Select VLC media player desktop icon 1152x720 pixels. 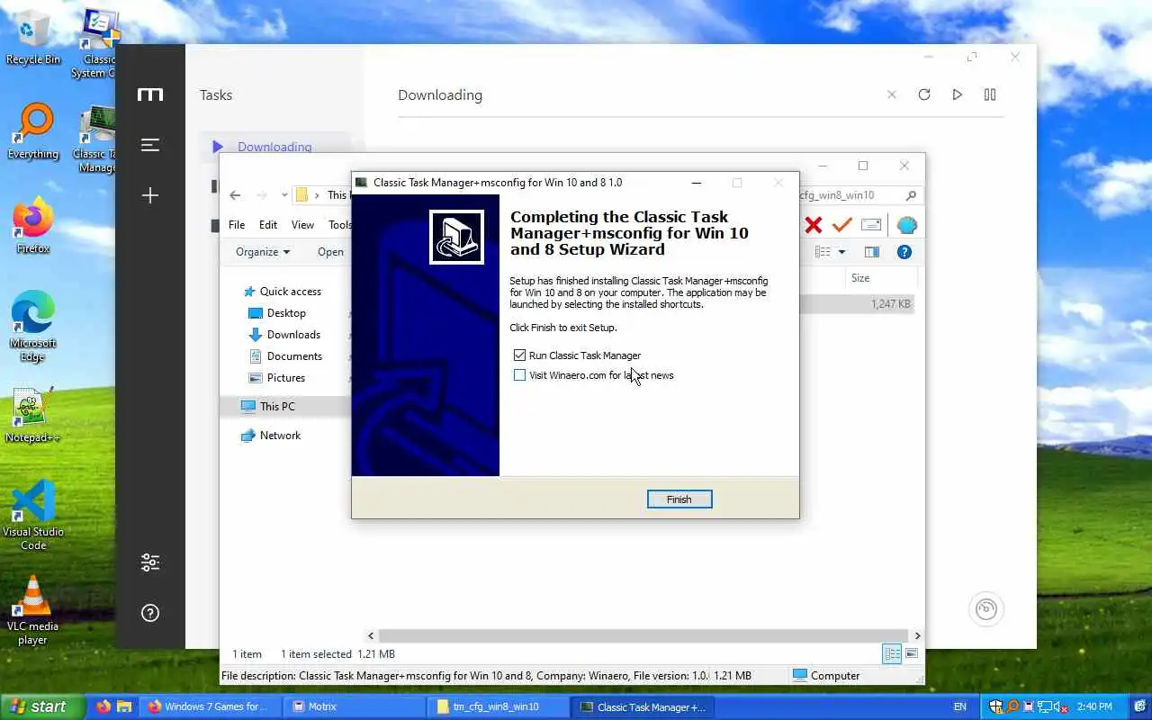point(33,610)
